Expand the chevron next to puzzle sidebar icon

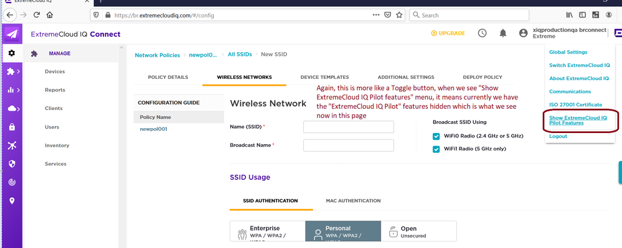pos(18,71)
